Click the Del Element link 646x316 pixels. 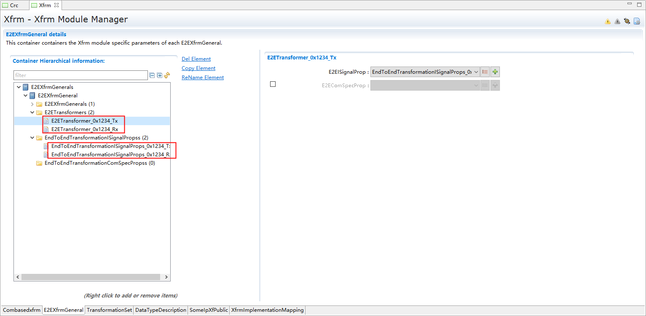196,59
